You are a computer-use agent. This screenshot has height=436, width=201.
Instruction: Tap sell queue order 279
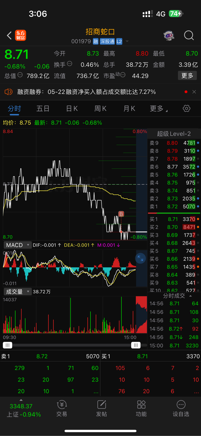(x=20, y=368)
